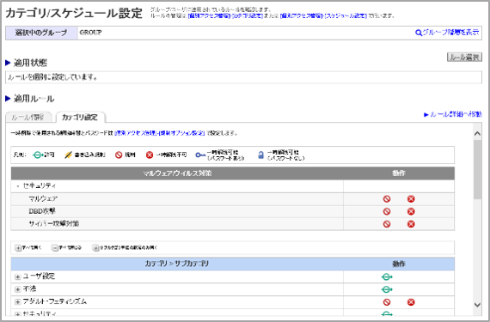
Task: Click the block icon in the サイバー攻撃対策 row
Action: [x=387, y=224]
